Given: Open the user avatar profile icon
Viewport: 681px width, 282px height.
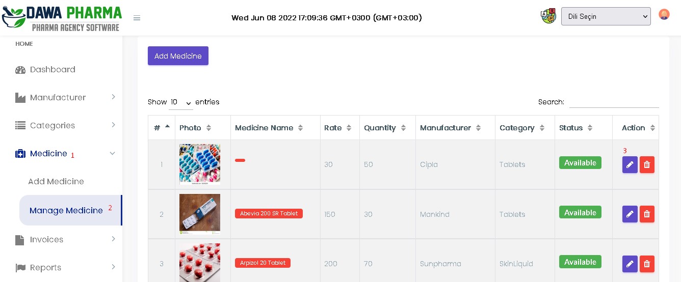Looking at the screenshot, I should (664, 14).
